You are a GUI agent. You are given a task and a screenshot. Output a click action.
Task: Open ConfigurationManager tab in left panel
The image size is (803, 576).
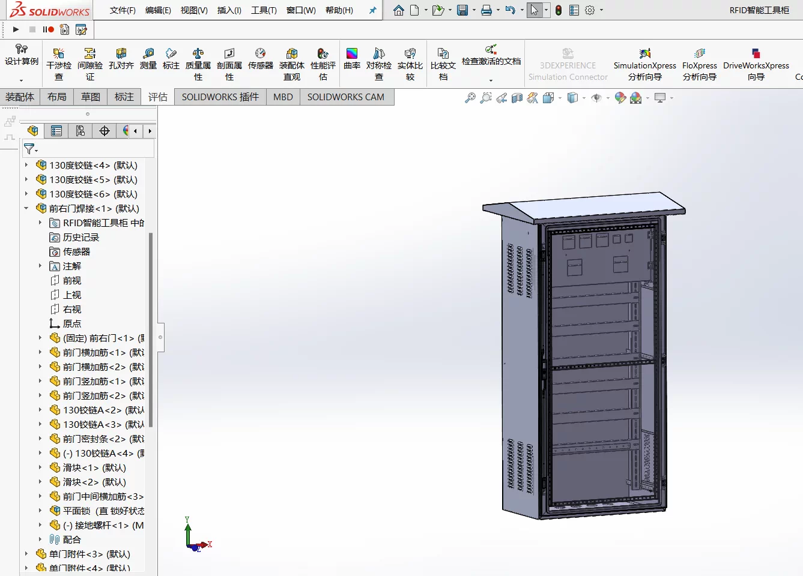pyautogui.click(x=80, y=131)
